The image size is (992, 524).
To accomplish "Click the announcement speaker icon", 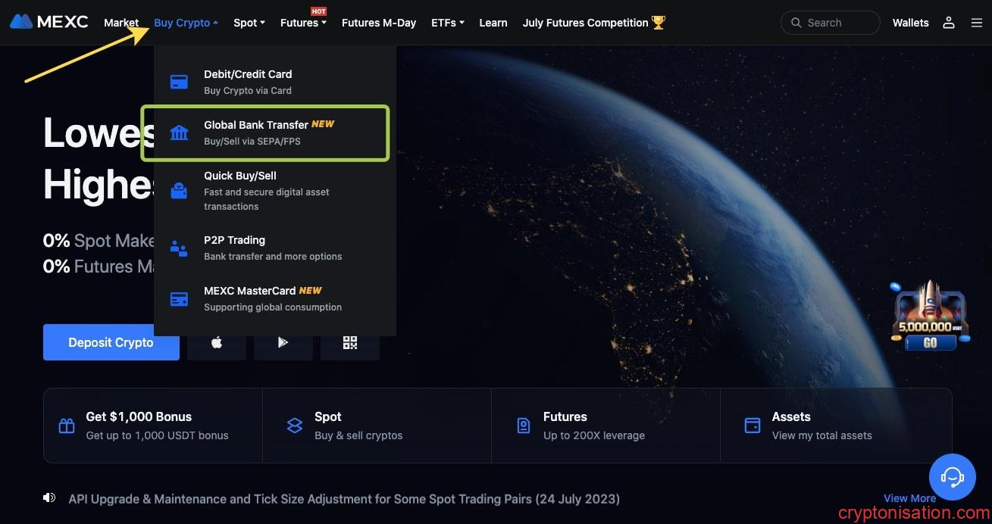I will click(x=50, y=498).
